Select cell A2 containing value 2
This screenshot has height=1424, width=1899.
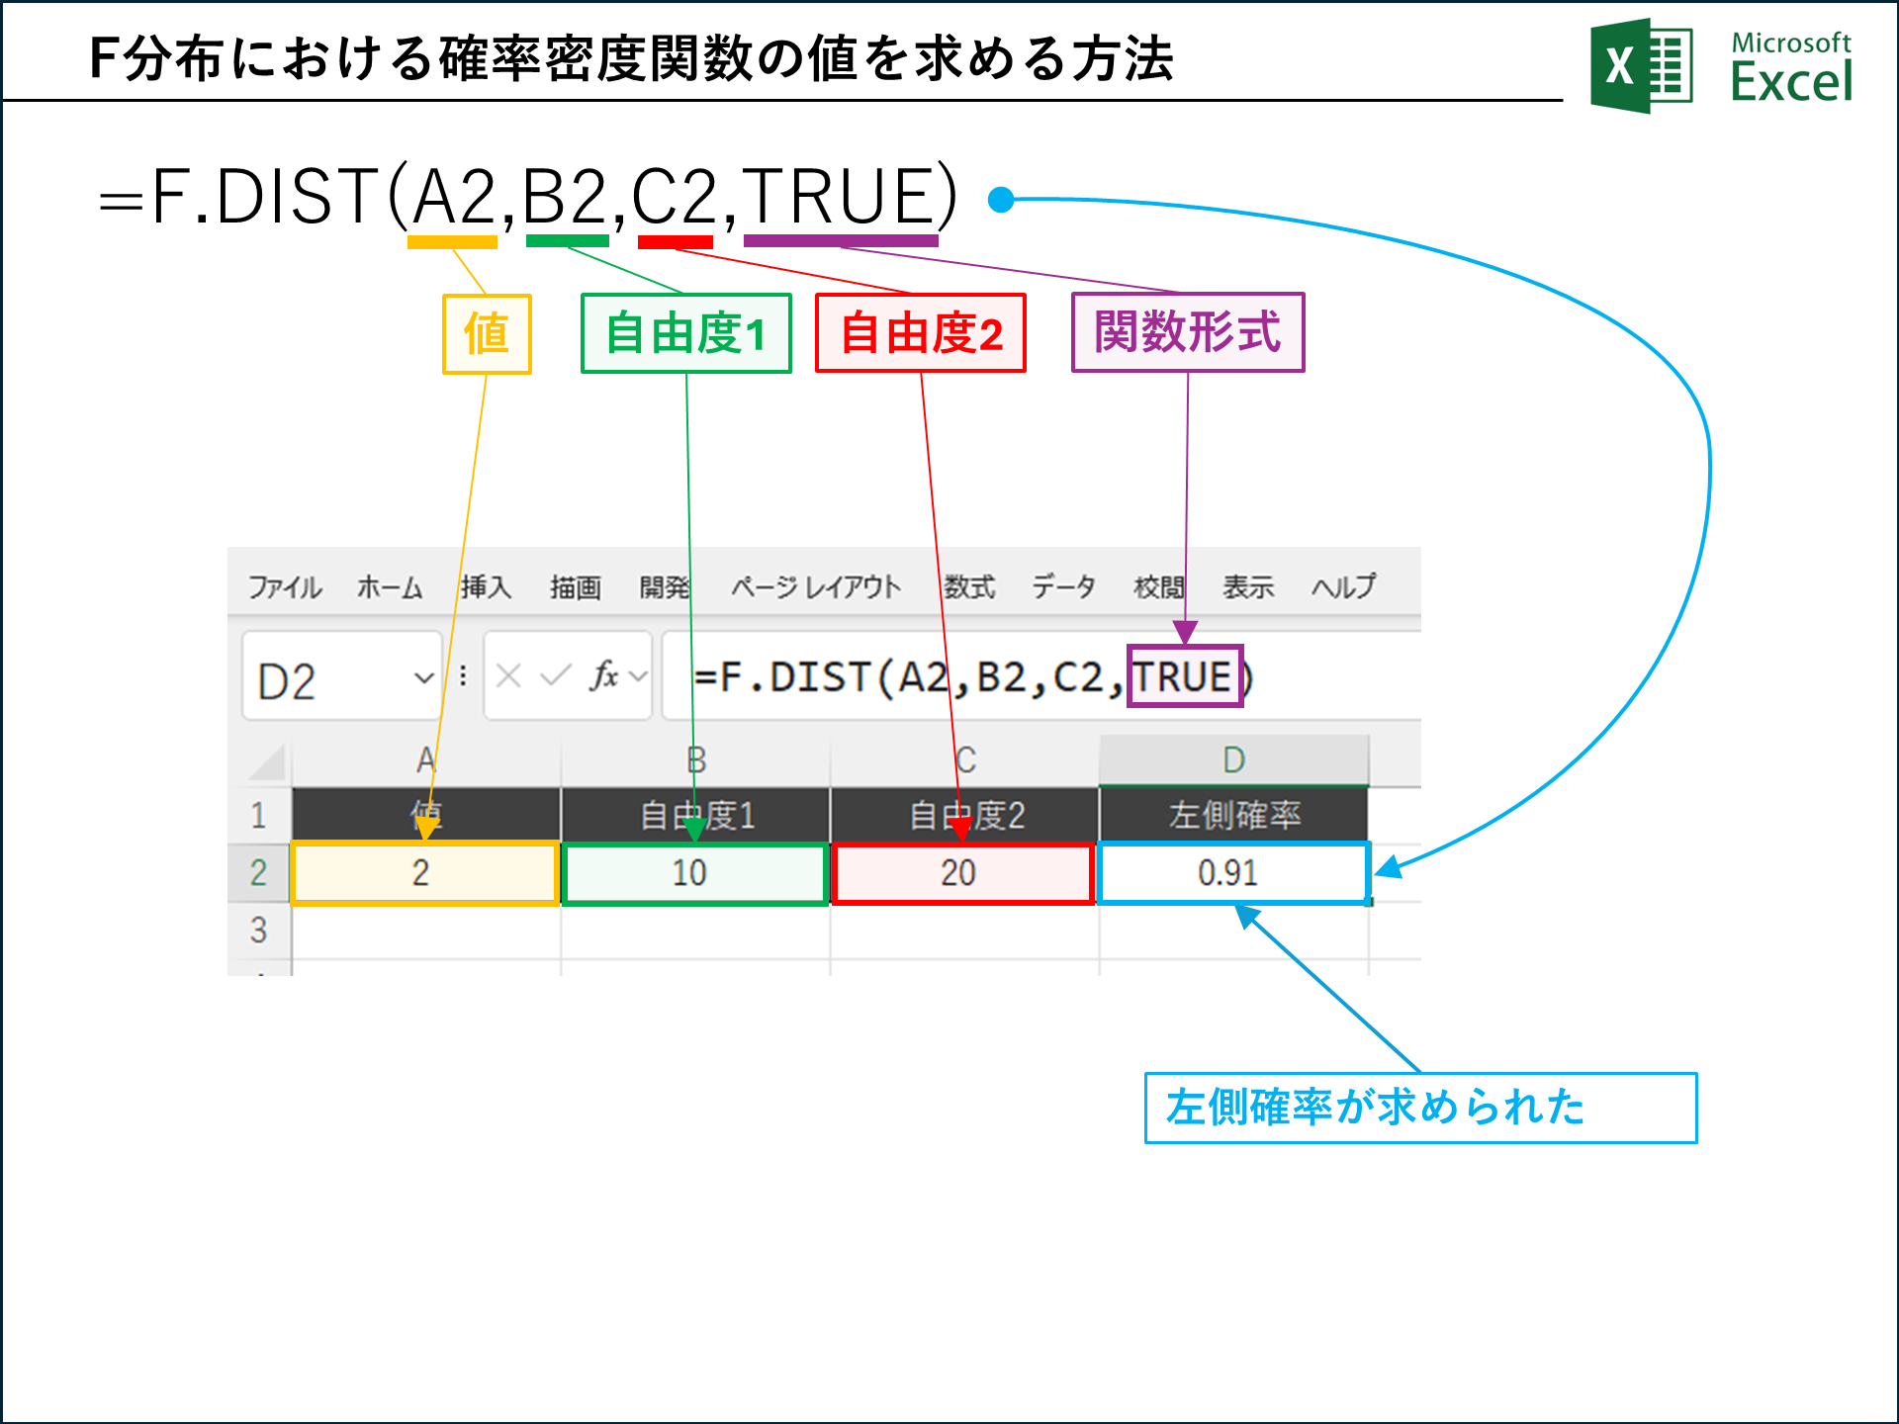pyautogui.click(x=425, y=873)
